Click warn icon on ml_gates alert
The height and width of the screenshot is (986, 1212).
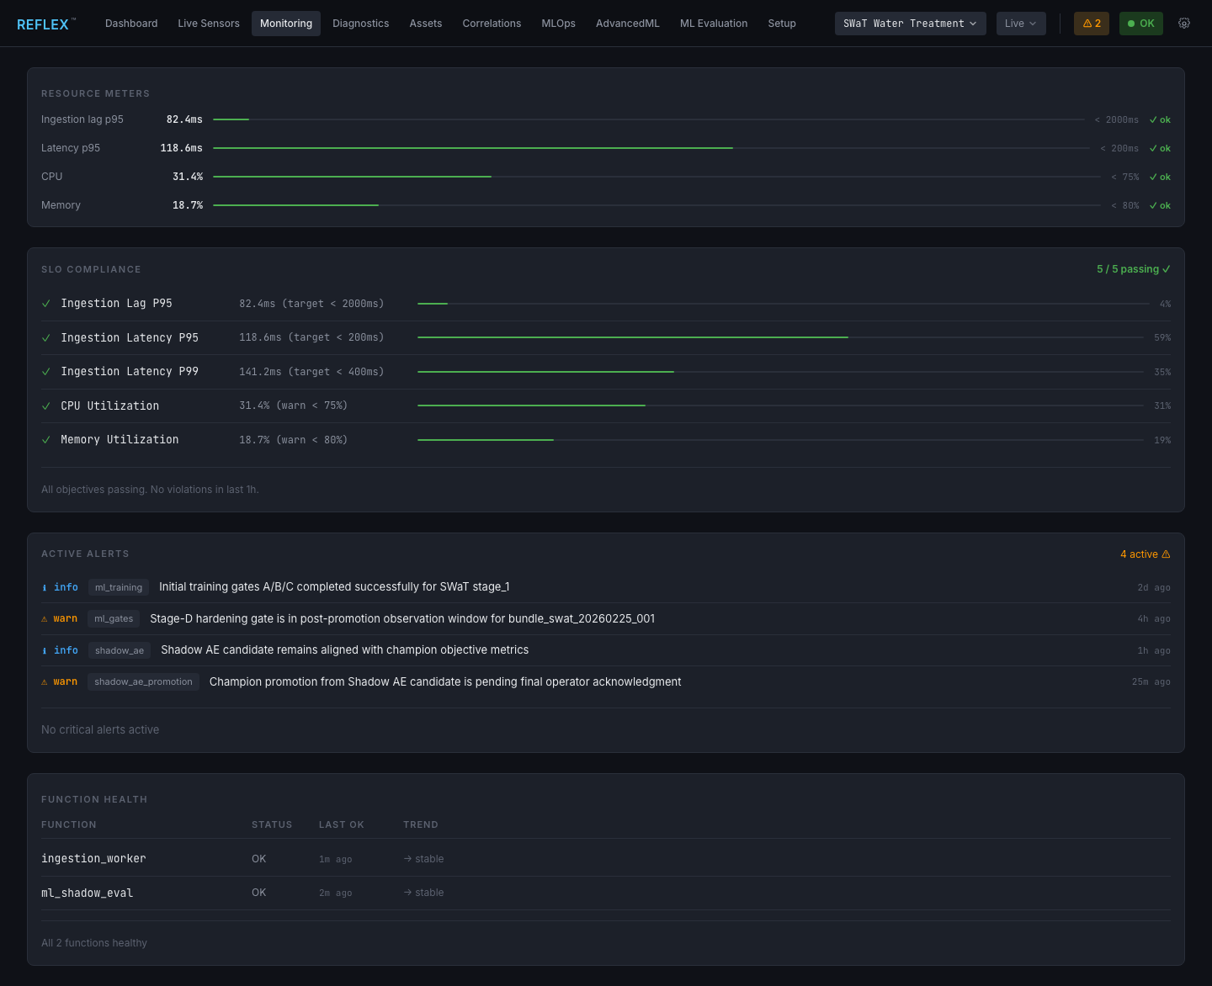pyautogui.click(x=45, y=619)
